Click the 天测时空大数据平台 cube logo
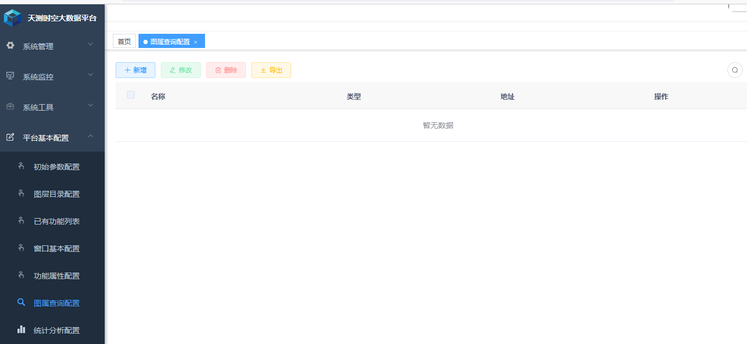Viewport: 747px width, 344px height. pyautogui.click(x=12, y=18)
